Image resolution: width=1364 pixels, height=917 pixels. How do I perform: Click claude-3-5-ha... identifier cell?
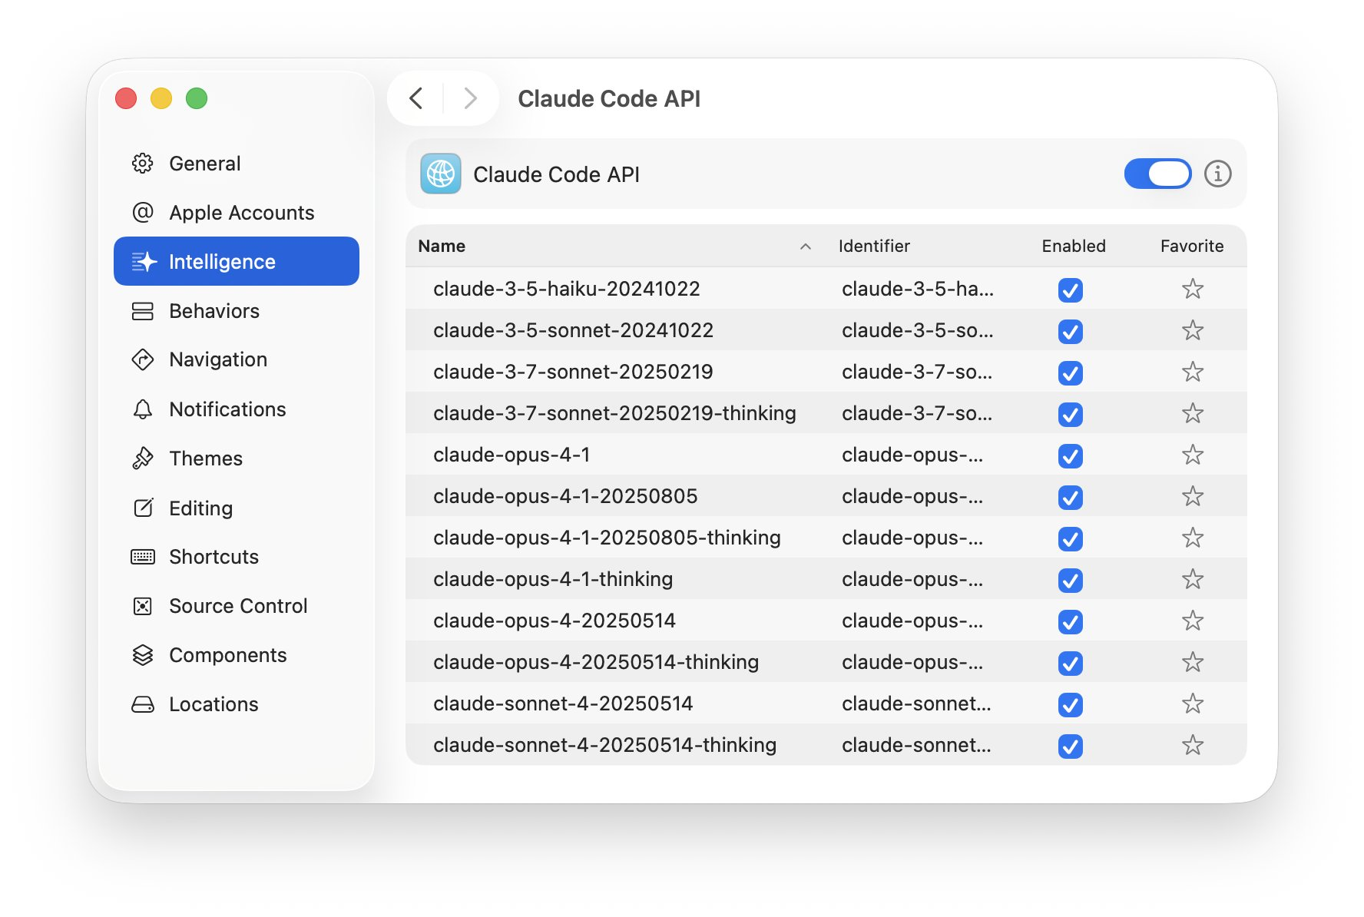(x=918, y=289)
